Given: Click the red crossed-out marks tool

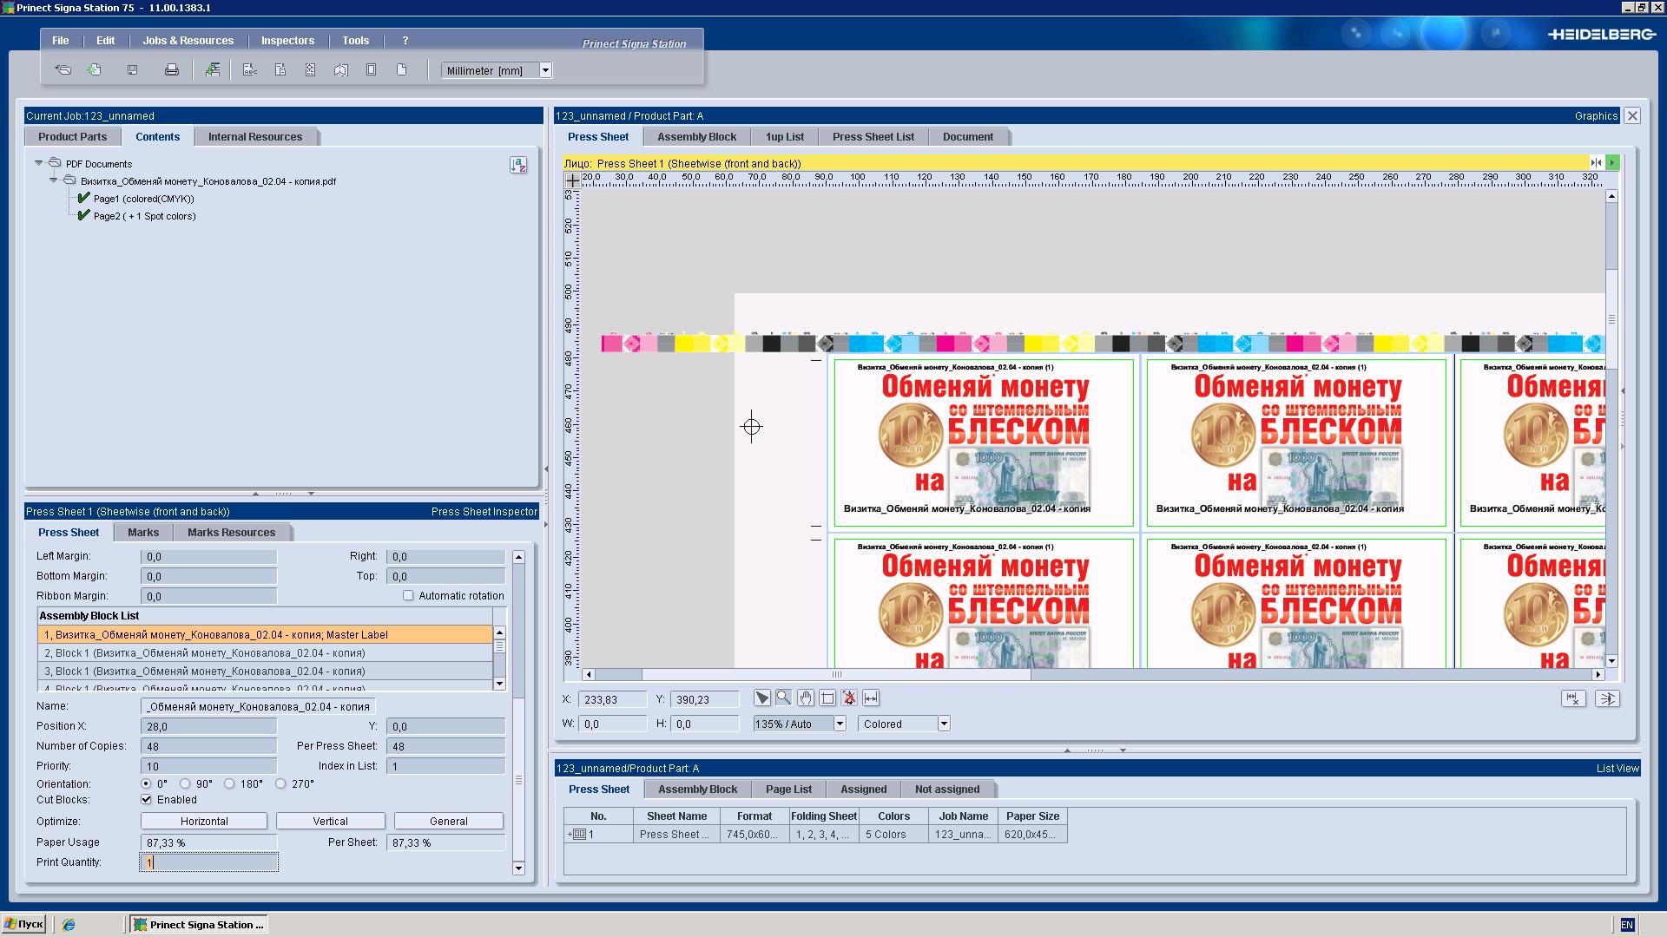Looking at the screenshot, I should [x=849, y=698].
